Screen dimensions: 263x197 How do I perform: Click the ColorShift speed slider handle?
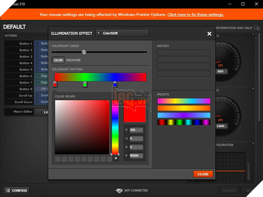click(x=84, y=52)
